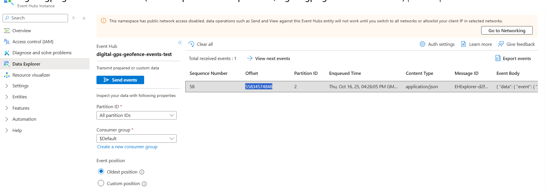Expand the Entities section

[7, 97]
